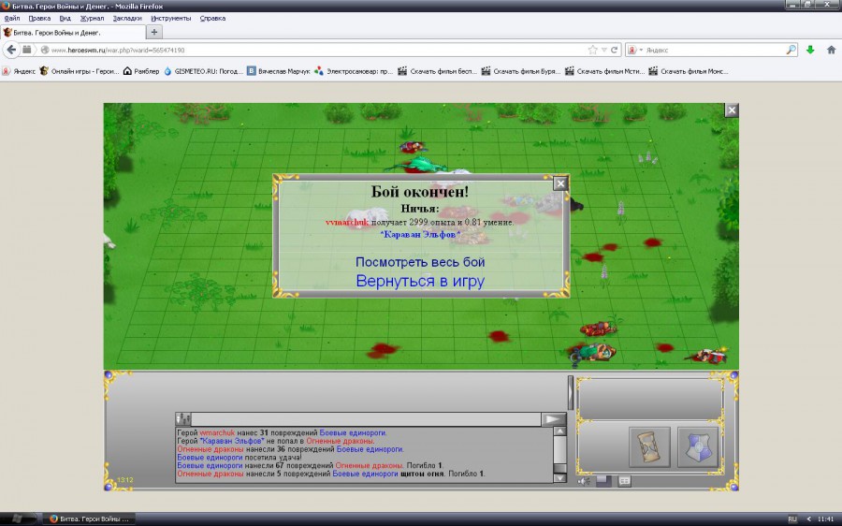Open the Электросамовар bookmark
Viewport: 842px width, 526px height.
tap(355, 71)
